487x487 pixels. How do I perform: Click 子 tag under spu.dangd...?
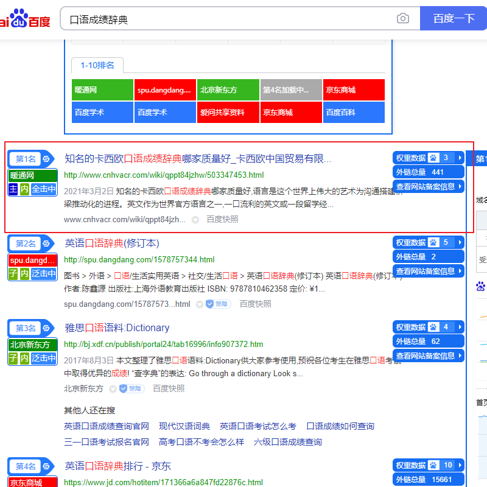(x=13, y=273)
